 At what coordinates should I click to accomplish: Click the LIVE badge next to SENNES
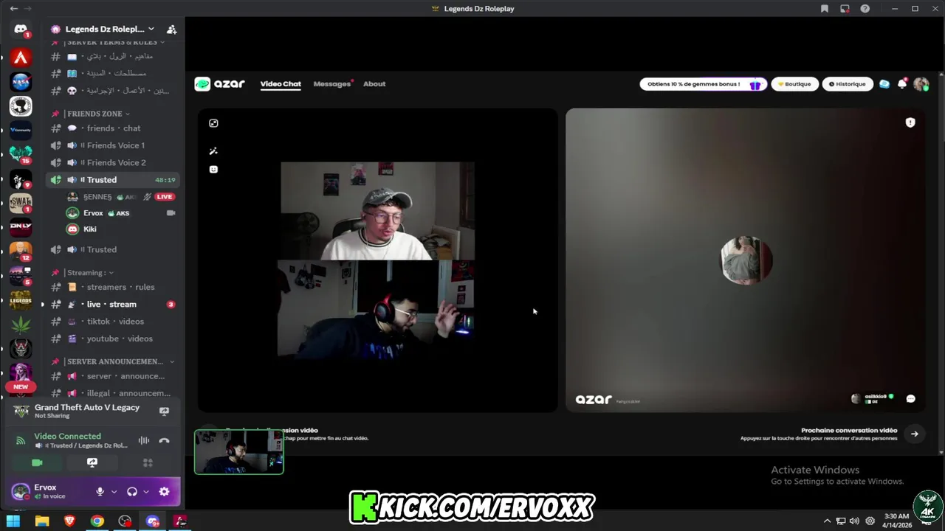(165, 197)
